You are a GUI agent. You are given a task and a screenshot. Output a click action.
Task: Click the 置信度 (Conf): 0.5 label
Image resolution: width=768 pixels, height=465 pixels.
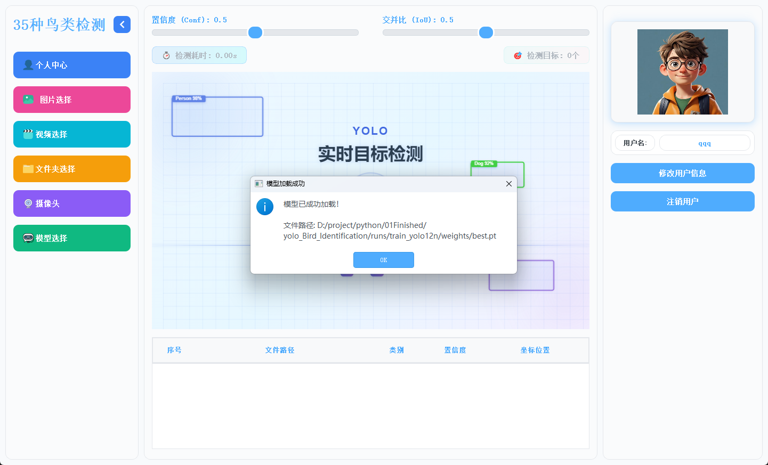(189, 20)
